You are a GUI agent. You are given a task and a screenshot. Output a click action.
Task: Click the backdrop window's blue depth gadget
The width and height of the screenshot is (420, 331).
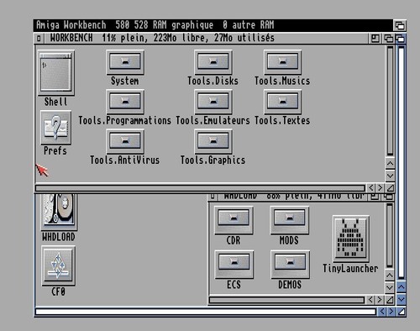[x=401, y=39]
